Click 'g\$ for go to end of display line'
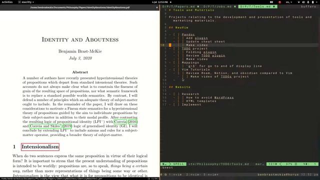Viewport: 320px width, 180px height. [224, 66]
